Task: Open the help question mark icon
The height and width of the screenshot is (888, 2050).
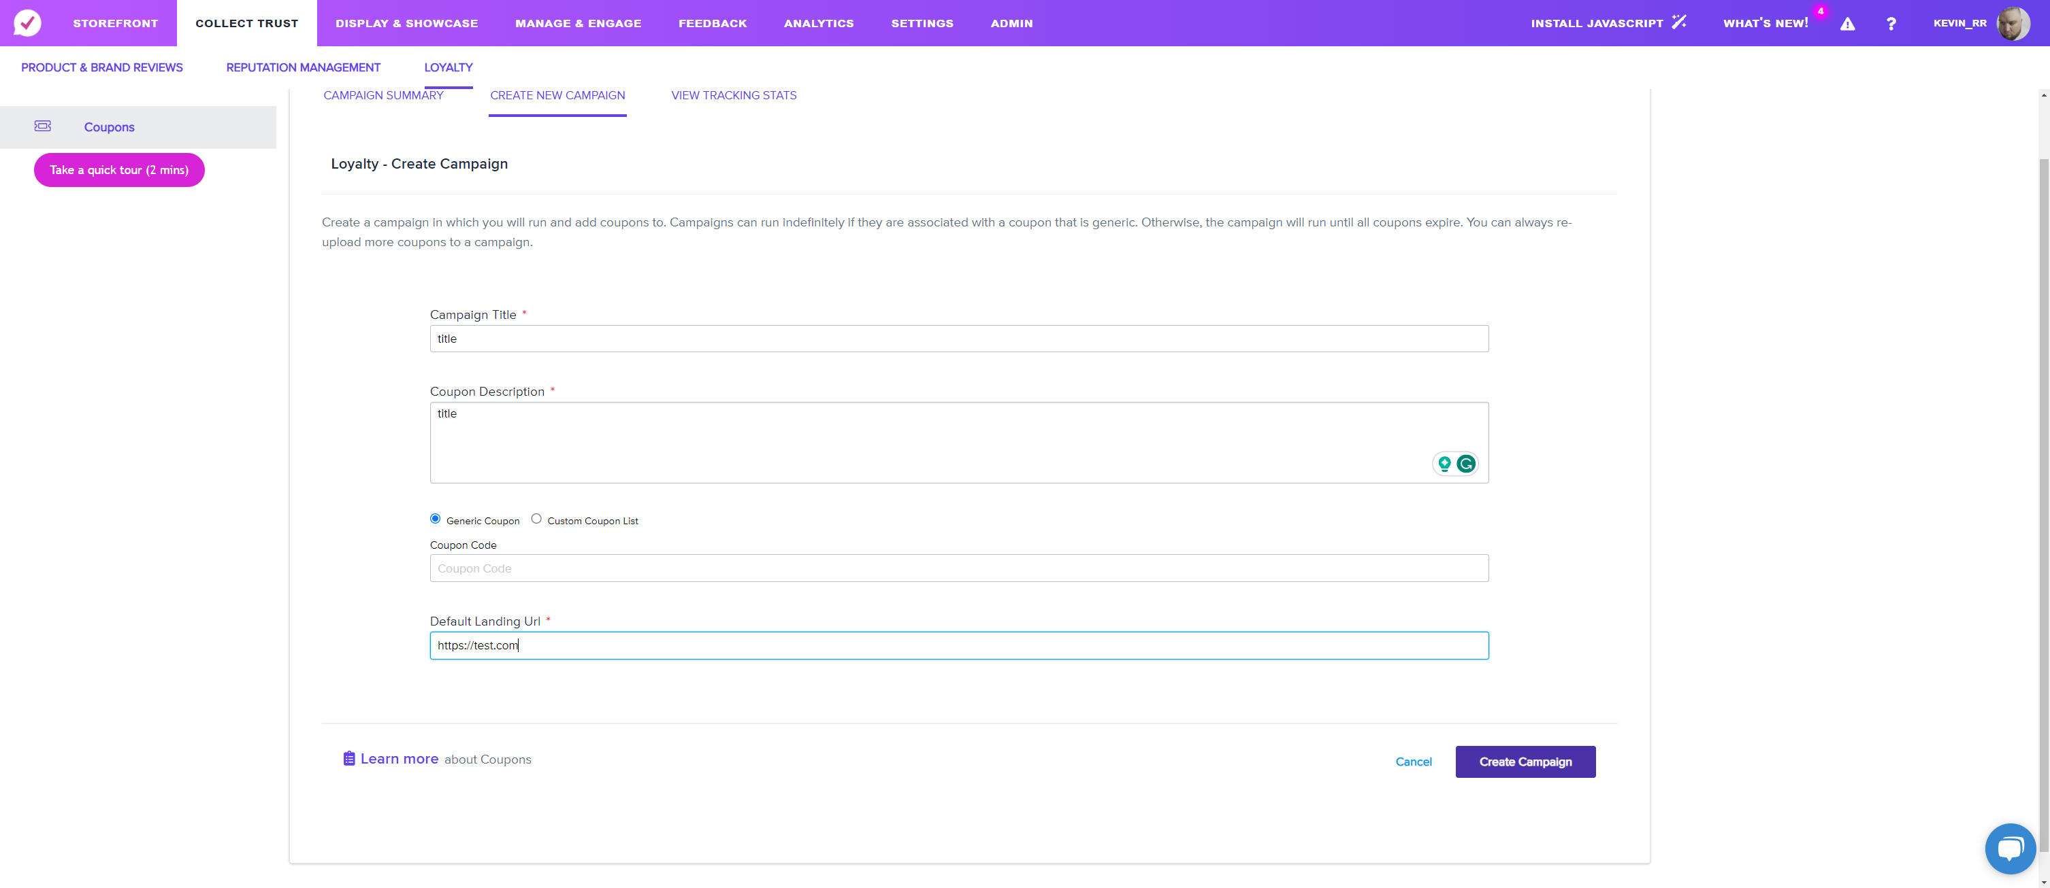Action: 1891,24
